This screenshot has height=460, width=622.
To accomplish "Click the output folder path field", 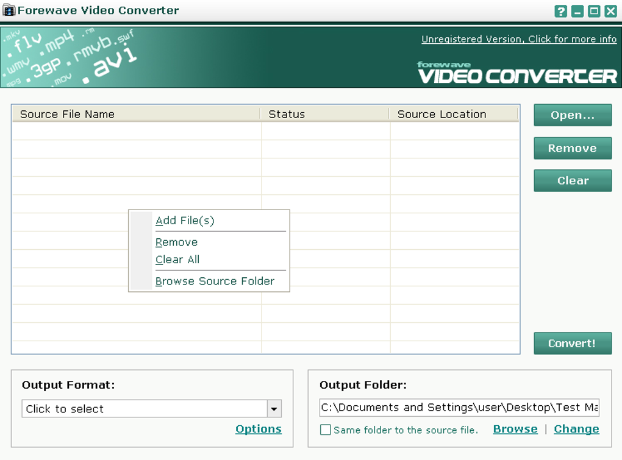I will click(458, 407).
